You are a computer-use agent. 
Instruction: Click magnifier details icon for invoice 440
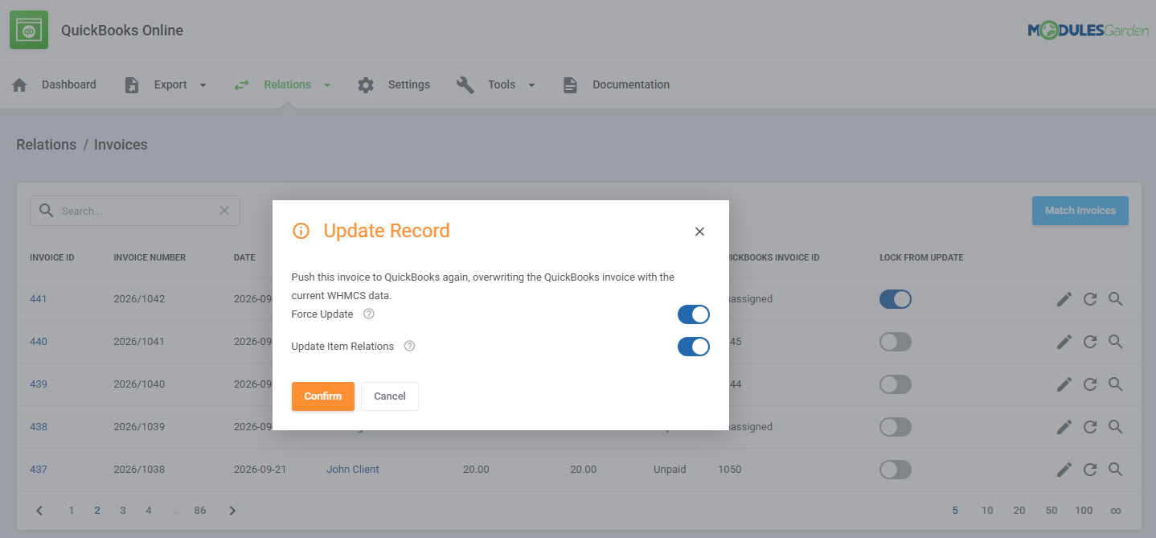[x=1115, y=342]
